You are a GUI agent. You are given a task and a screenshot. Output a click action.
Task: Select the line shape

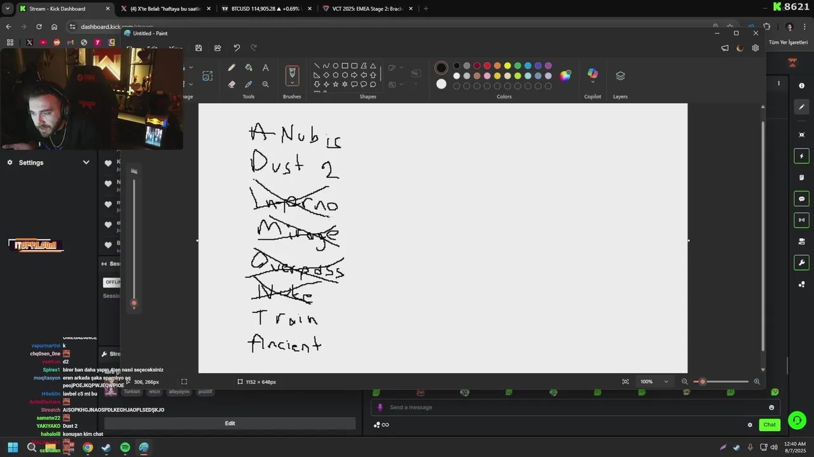(317, 65)
